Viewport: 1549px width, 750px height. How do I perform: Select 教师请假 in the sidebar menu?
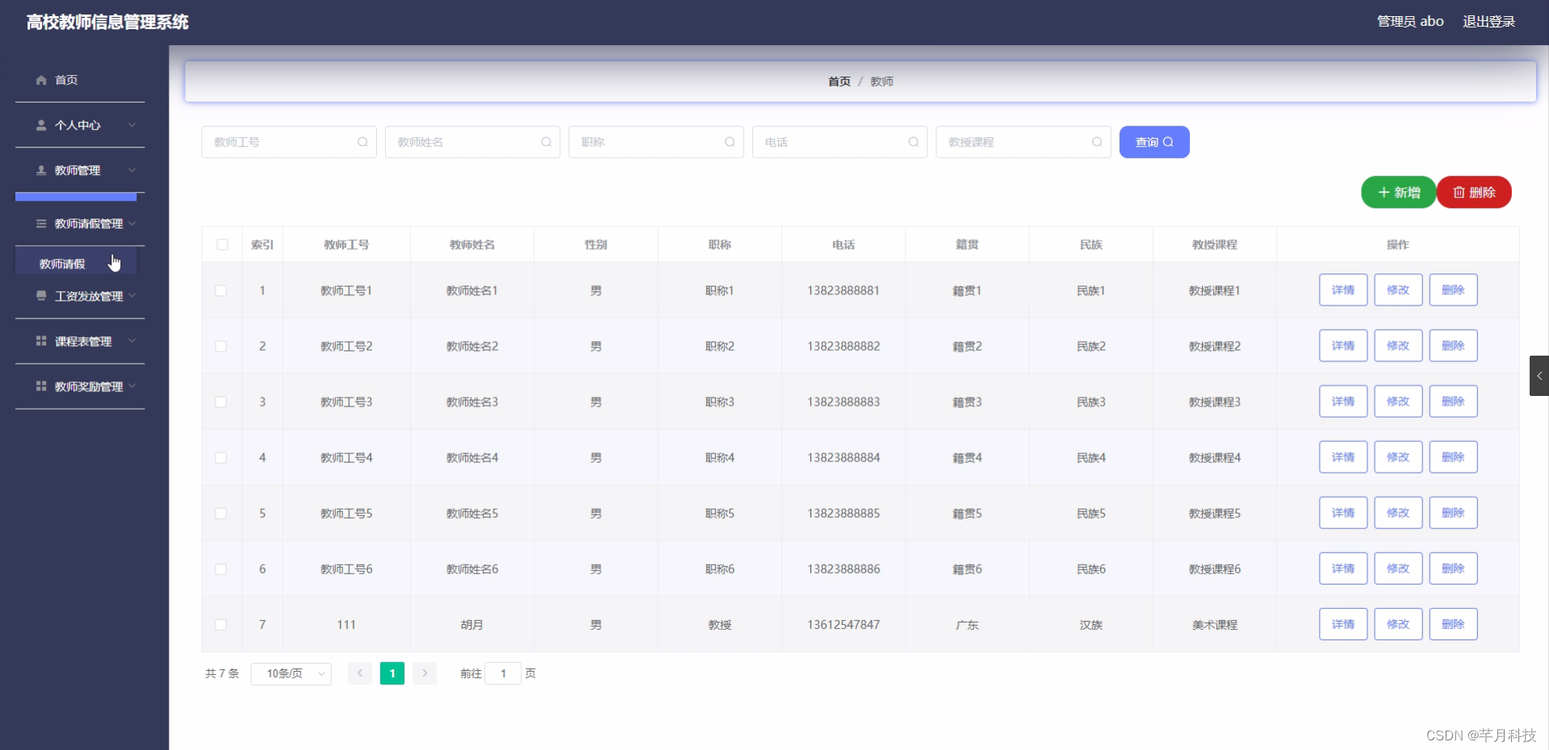pos(61,263)
